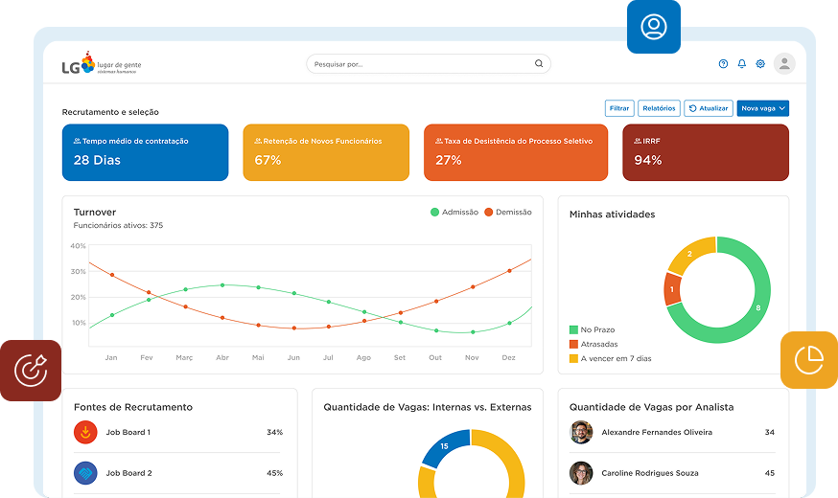The image size is (838, 498).
Task: Click the user profile avatar
Action: pos(784,64)
